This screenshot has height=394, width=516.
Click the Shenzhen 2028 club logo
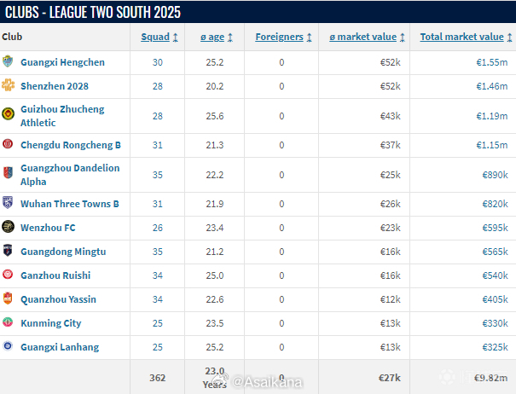pyautogui.click(x=9, y=86)
